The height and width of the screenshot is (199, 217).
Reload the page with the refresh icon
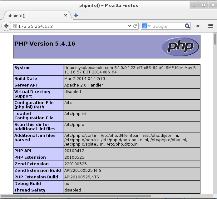135,26
